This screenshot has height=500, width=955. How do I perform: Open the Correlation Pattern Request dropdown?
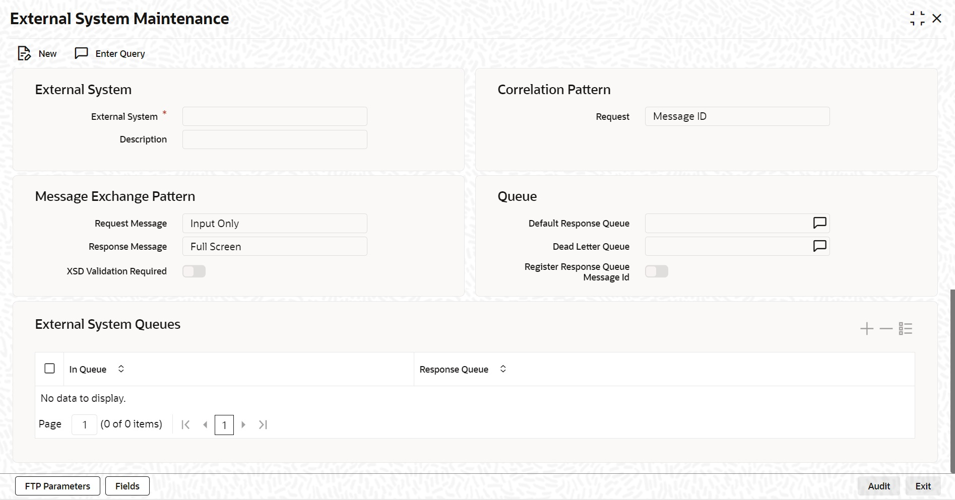click(737, 116)
